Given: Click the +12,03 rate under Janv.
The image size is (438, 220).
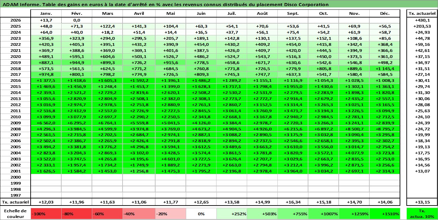Looking at the screenshot, I should pos(46,202).
